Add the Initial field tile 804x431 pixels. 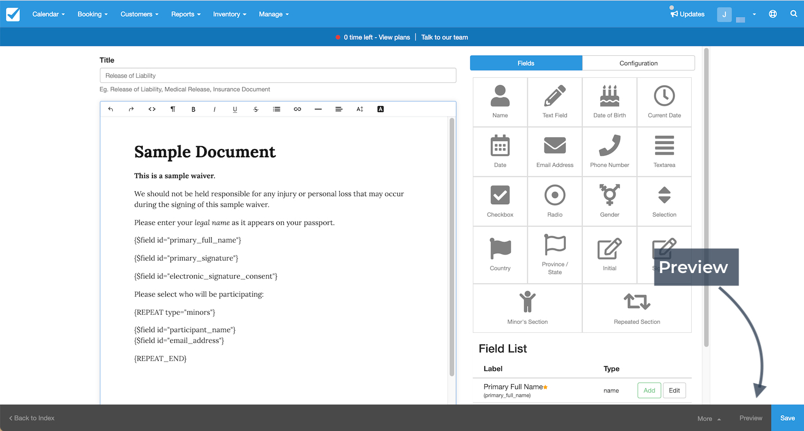tap(609, 255)
